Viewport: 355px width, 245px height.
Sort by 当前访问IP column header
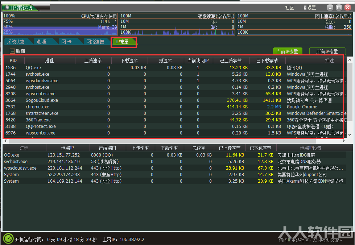pos(198,61)
